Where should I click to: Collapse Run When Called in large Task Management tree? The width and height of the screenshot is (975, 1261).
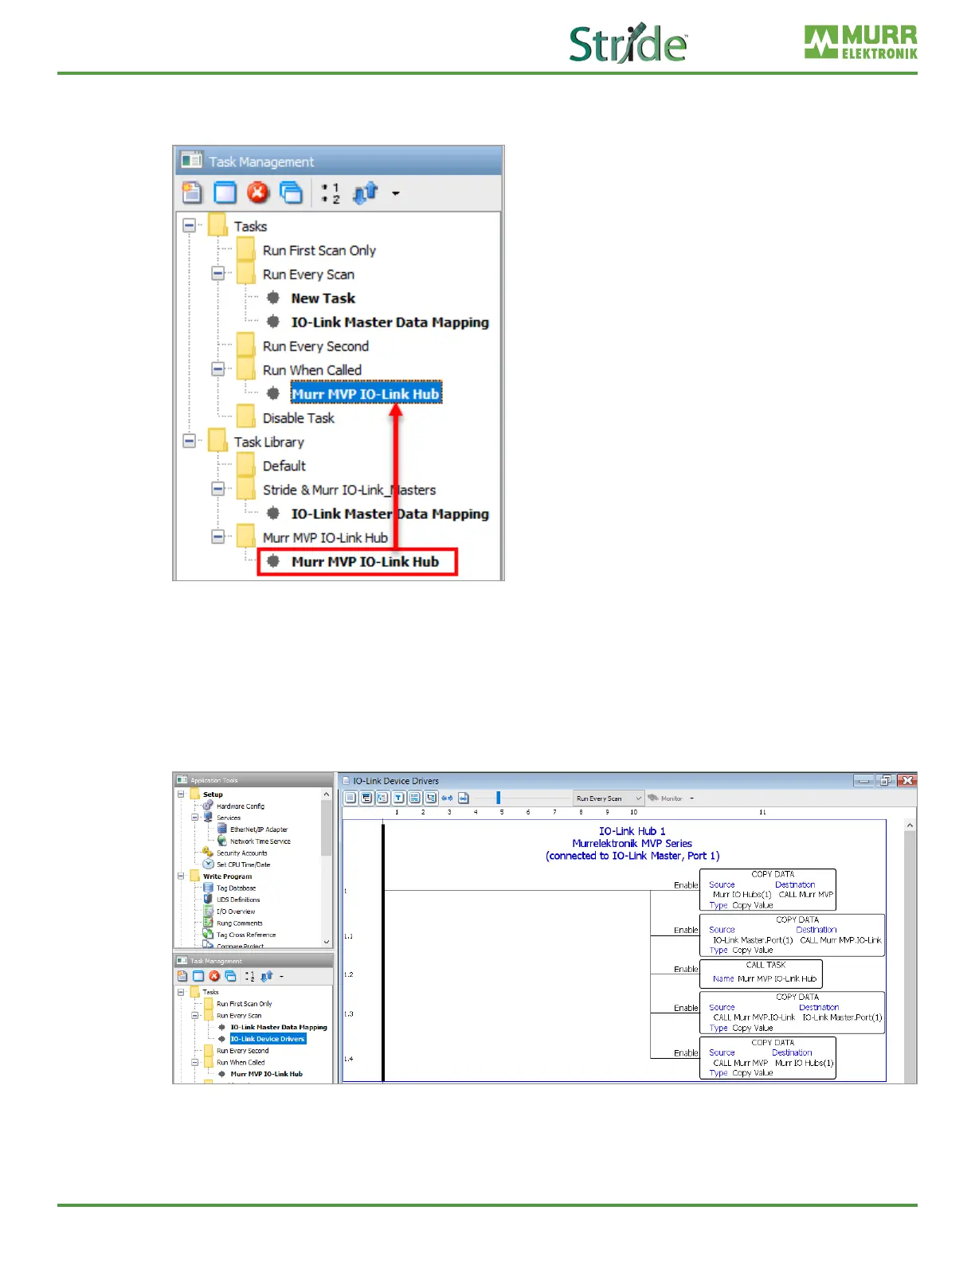click(218, 369)
